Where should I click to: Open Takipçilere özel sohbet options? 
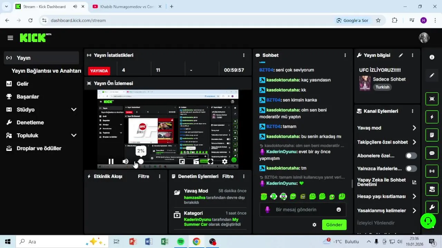coord(387,142)
